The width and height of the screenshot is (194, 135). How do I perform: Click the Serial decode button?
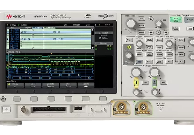click(x=181, y=40)
